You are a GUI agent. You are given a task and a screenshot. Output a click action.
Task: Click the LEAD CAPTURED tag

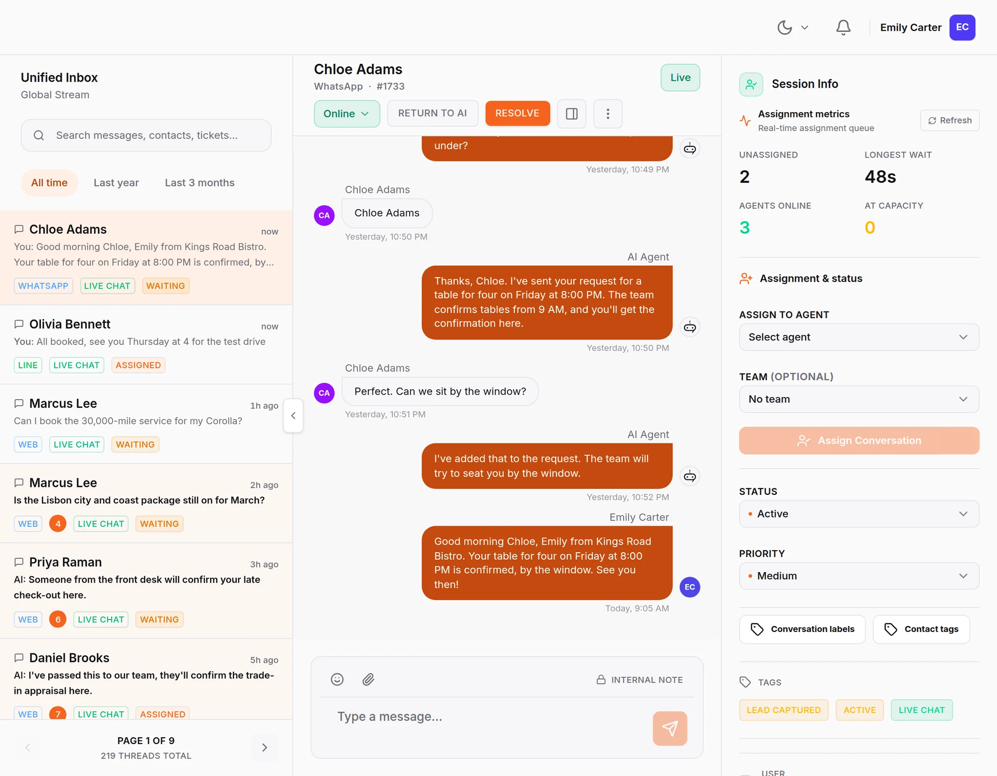784,710
